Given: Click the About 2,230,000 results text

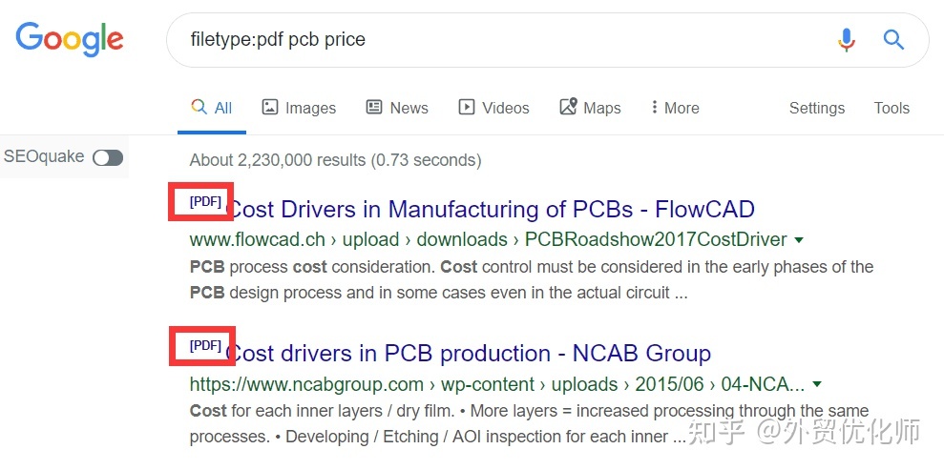Looking at the screenshot, I should (335, 160).
